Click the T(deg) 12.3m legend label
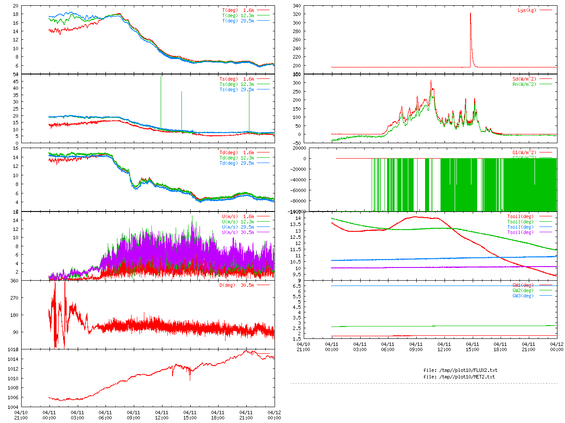Screen dimensions: 565x423 238,15
